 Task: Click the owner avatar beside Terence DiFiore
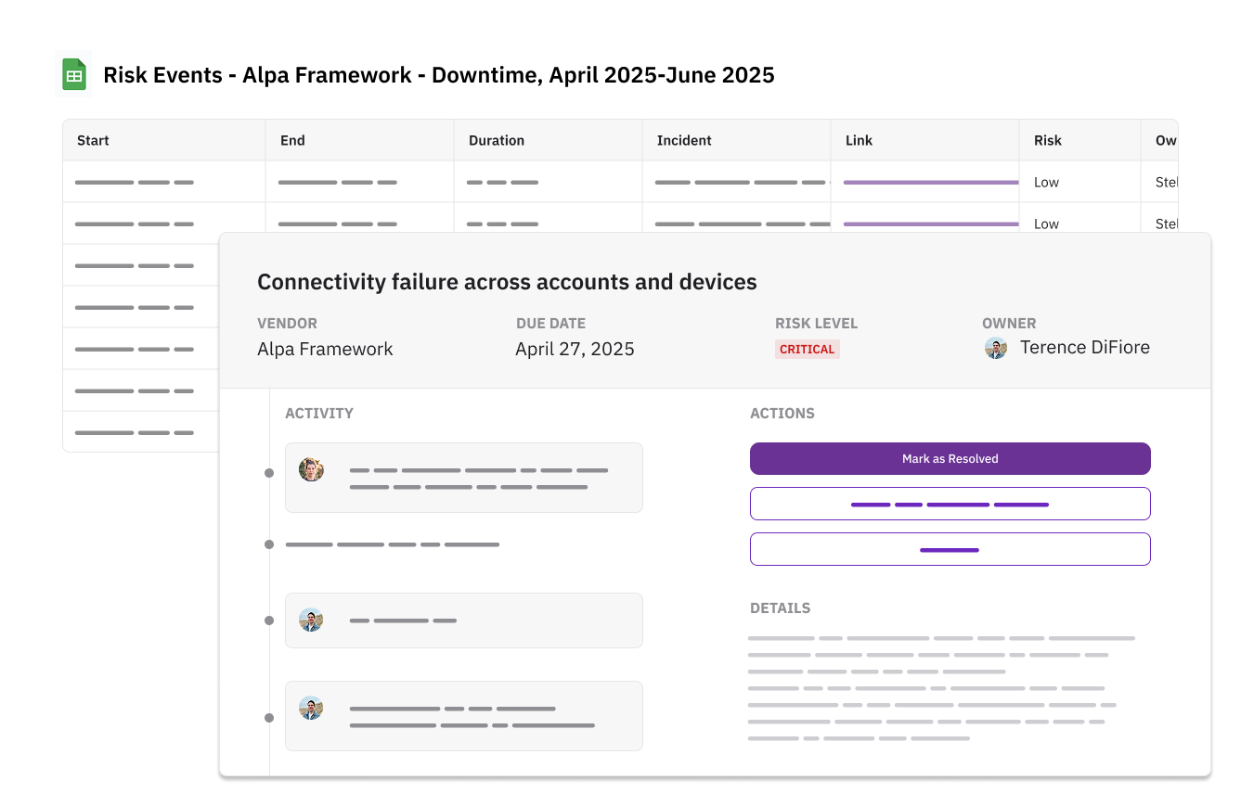pos(996,349)
